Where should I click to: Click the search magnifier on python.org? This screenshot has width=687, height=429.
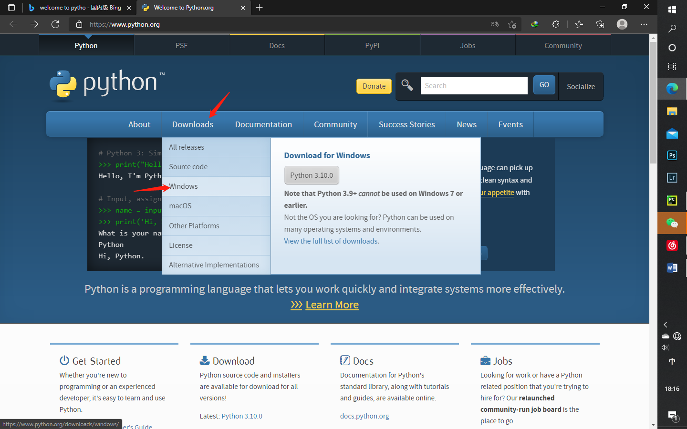(x=407, y=85)
